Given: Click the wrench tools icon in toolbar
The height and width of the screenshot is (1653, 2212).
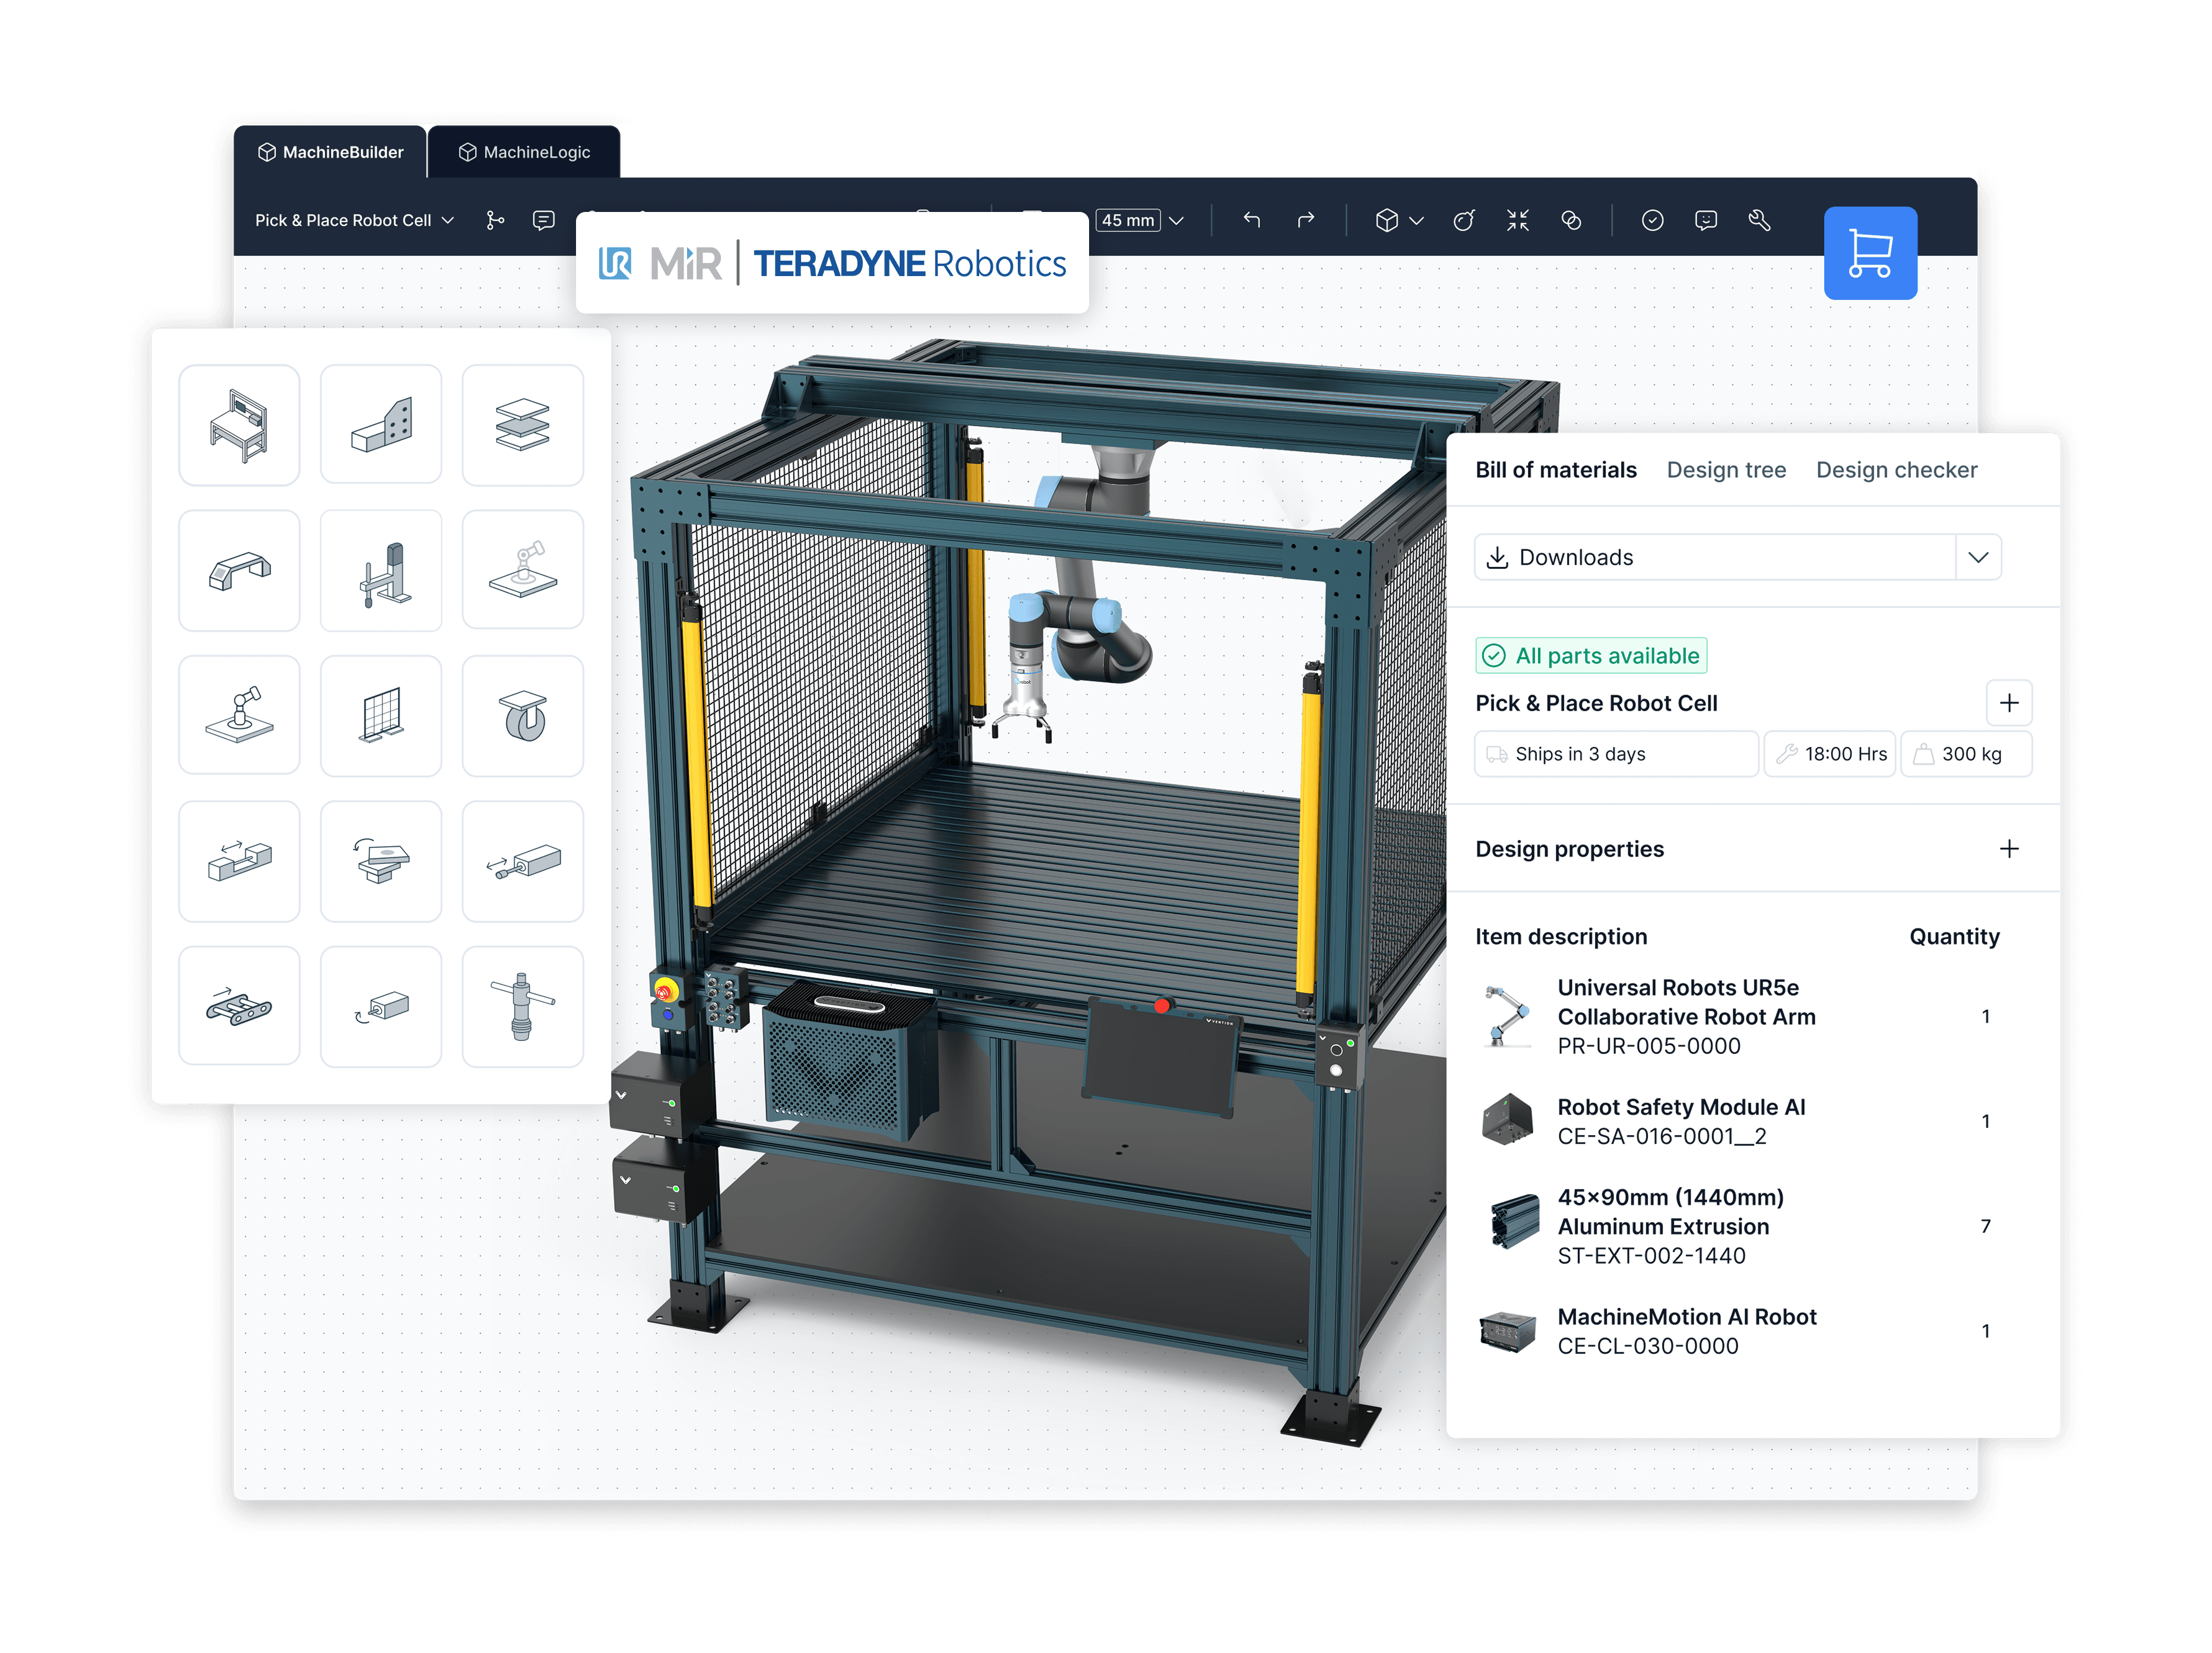Looking at the screenshot, I should click(1759, 220).
